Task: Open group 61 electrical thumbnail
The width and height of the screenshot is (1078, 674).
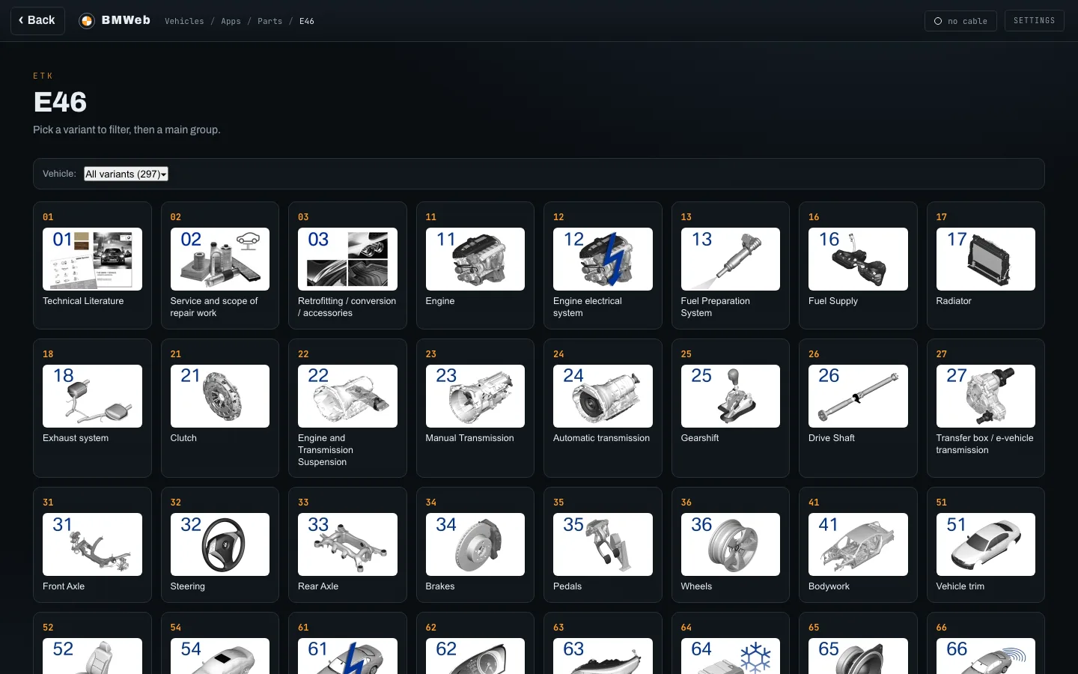Action: 347,656
